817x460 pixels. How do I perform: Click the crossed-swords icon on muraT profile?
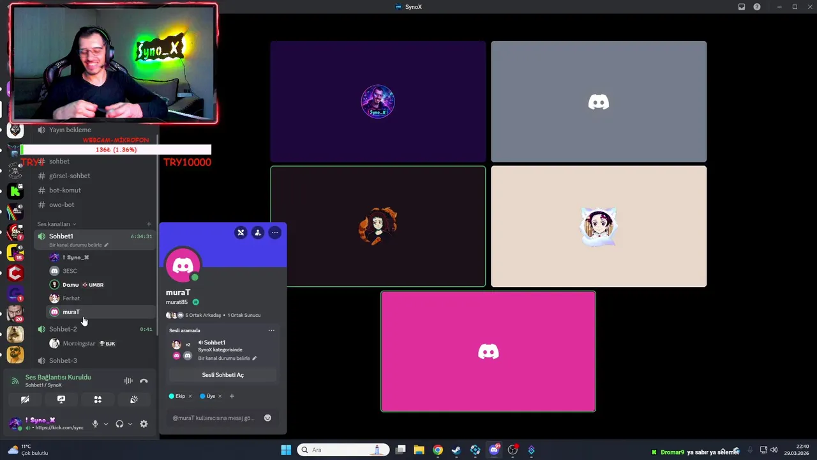(241, 233)
